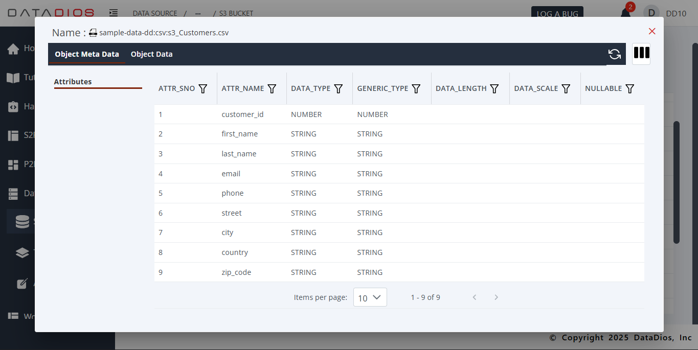This screenshot has width=698, height=350.
Task: Open the NULLABLE column filter
Action: [x=630, y=88]
